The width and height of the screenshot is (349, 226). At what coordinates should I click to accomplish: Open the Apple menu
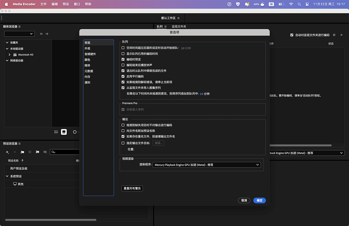[x=6, y=4]
